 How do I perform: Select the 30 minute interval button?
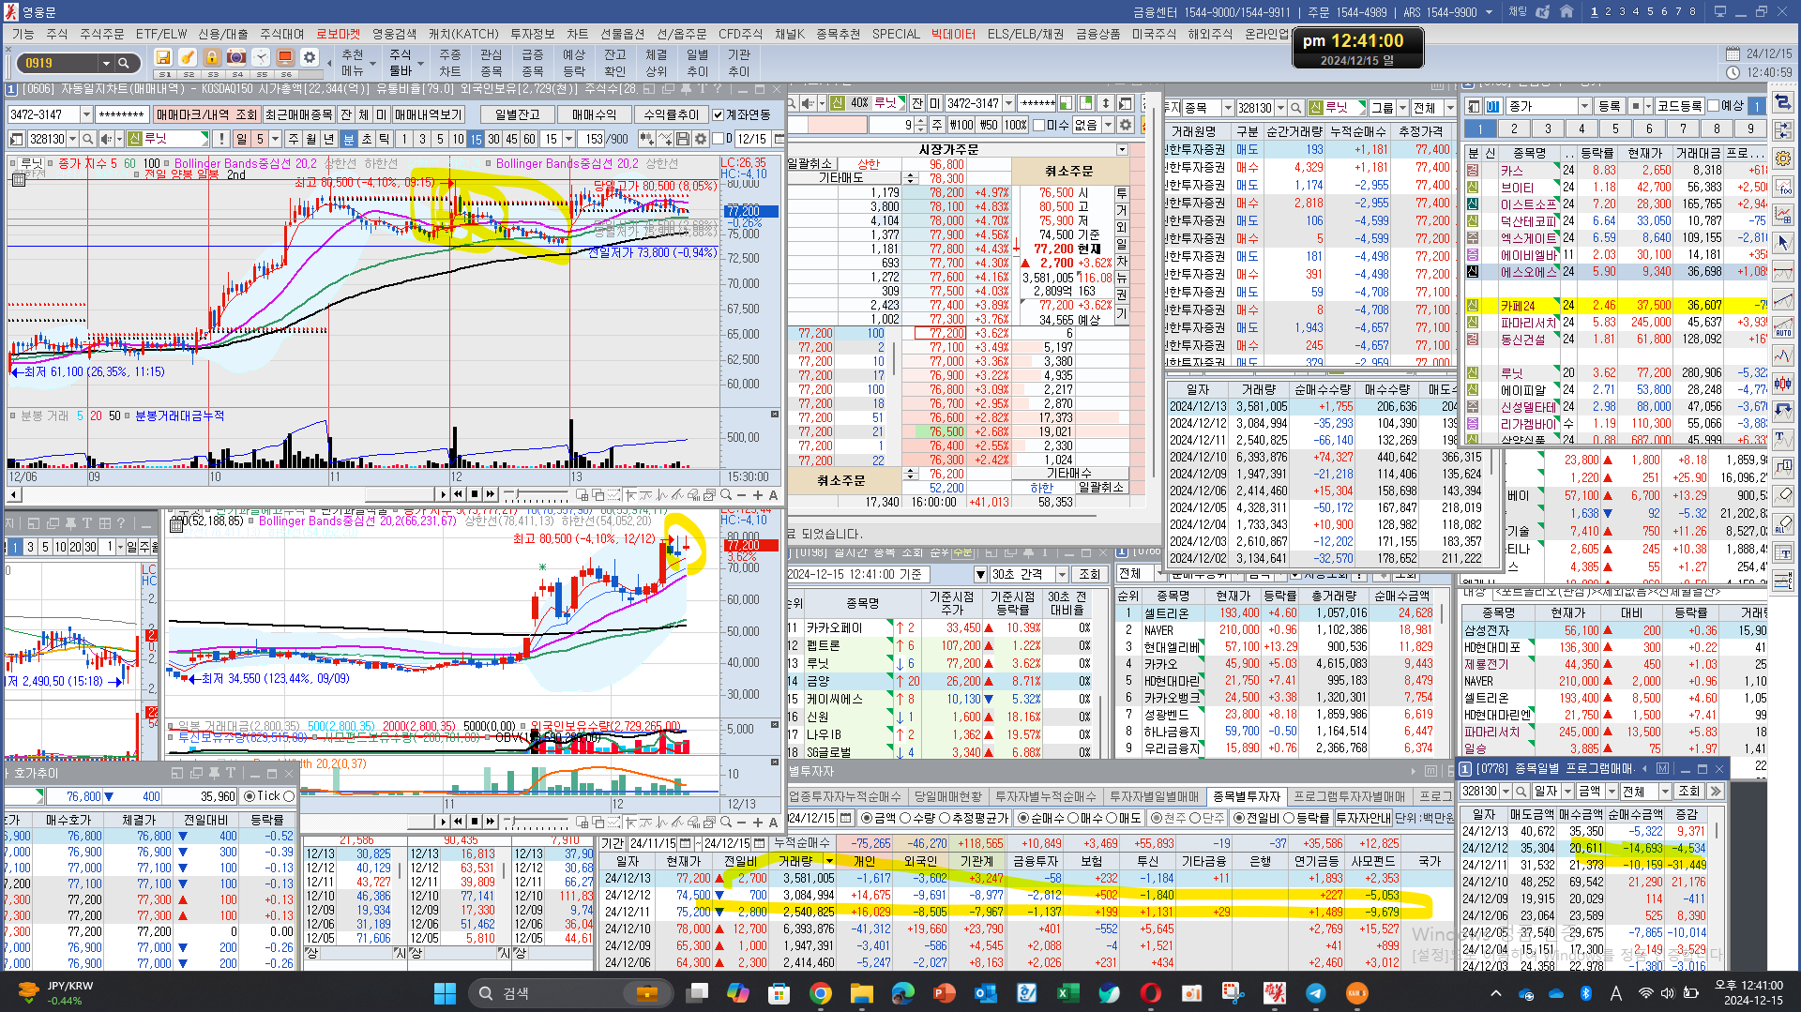(493, 139)
